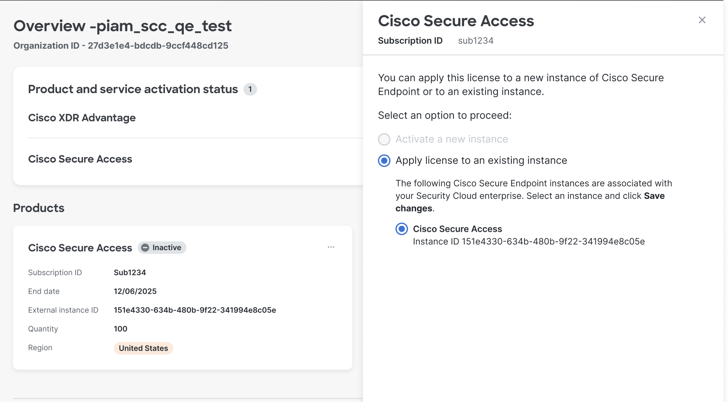Select the Organization ID text
Image resolution: width=728 pixels, height=402 pixels.
tap(121, 46)
